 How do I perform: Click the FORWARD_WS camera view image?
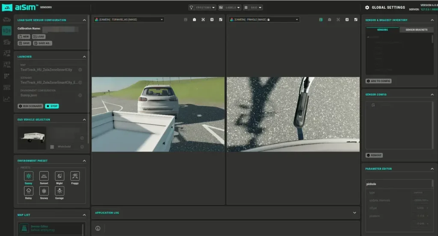pyautogui.click(x=158, y=115)
